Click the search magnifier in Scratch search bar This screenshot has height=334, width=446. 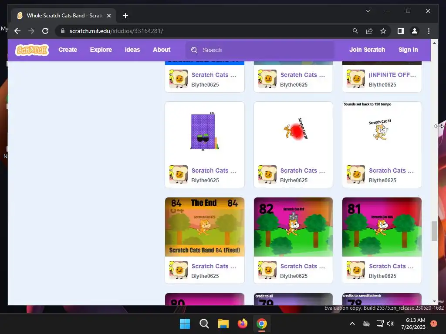tap(194, 50)
